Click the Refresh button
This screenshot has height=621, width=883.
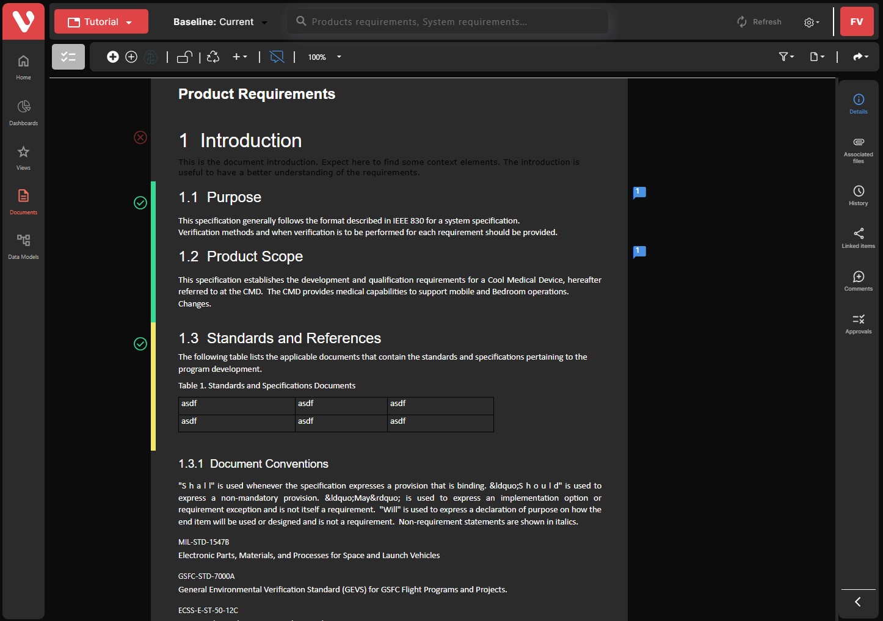click(759, 22)
